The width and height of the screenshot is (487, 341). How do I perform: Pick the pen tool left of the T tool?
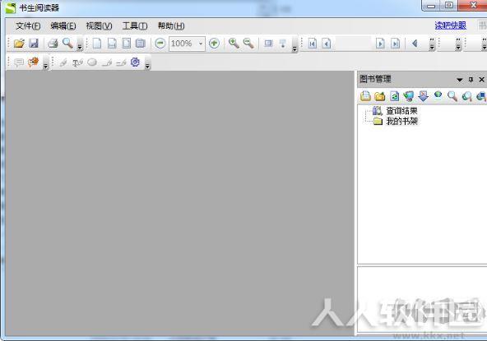click(63, 62)
